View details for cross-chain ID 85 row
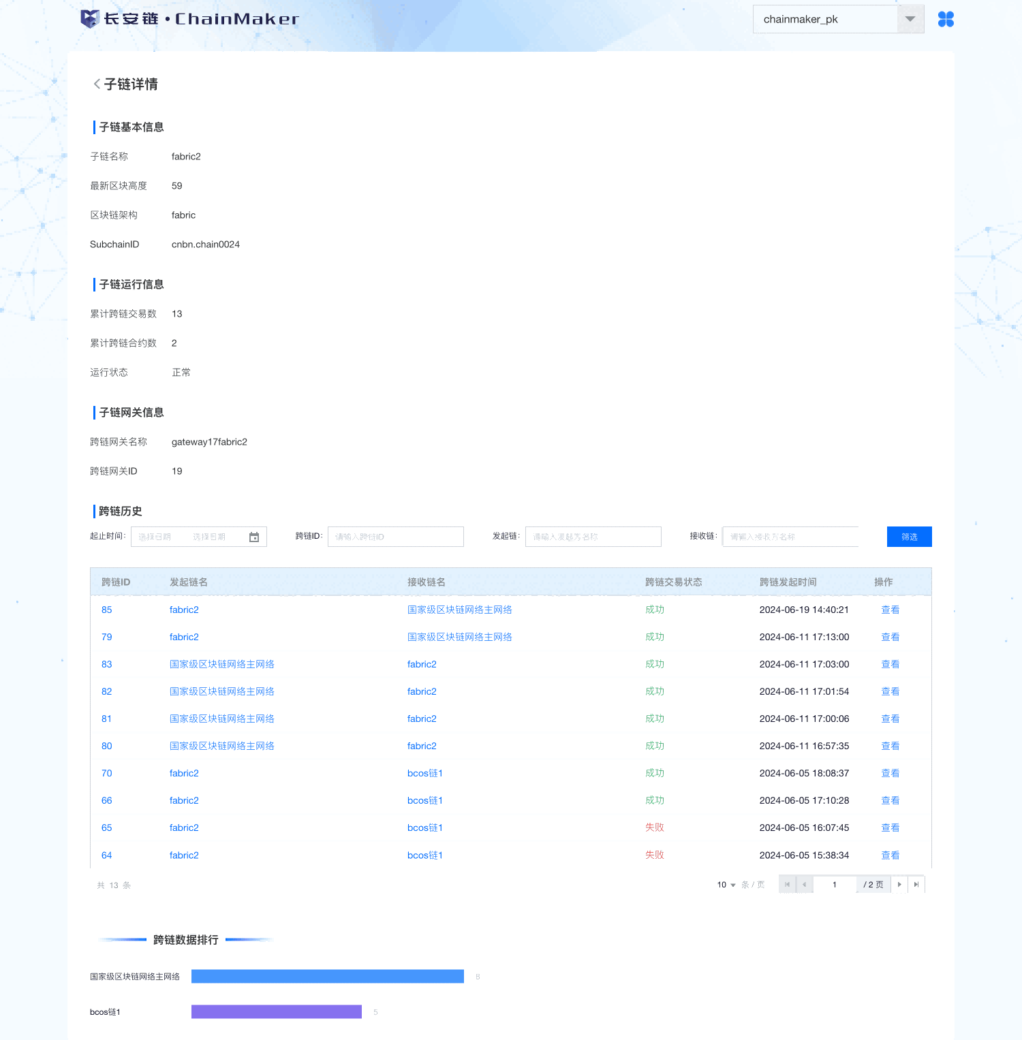This screenshot has height=1040, width=1022. (x=890, y=610)
